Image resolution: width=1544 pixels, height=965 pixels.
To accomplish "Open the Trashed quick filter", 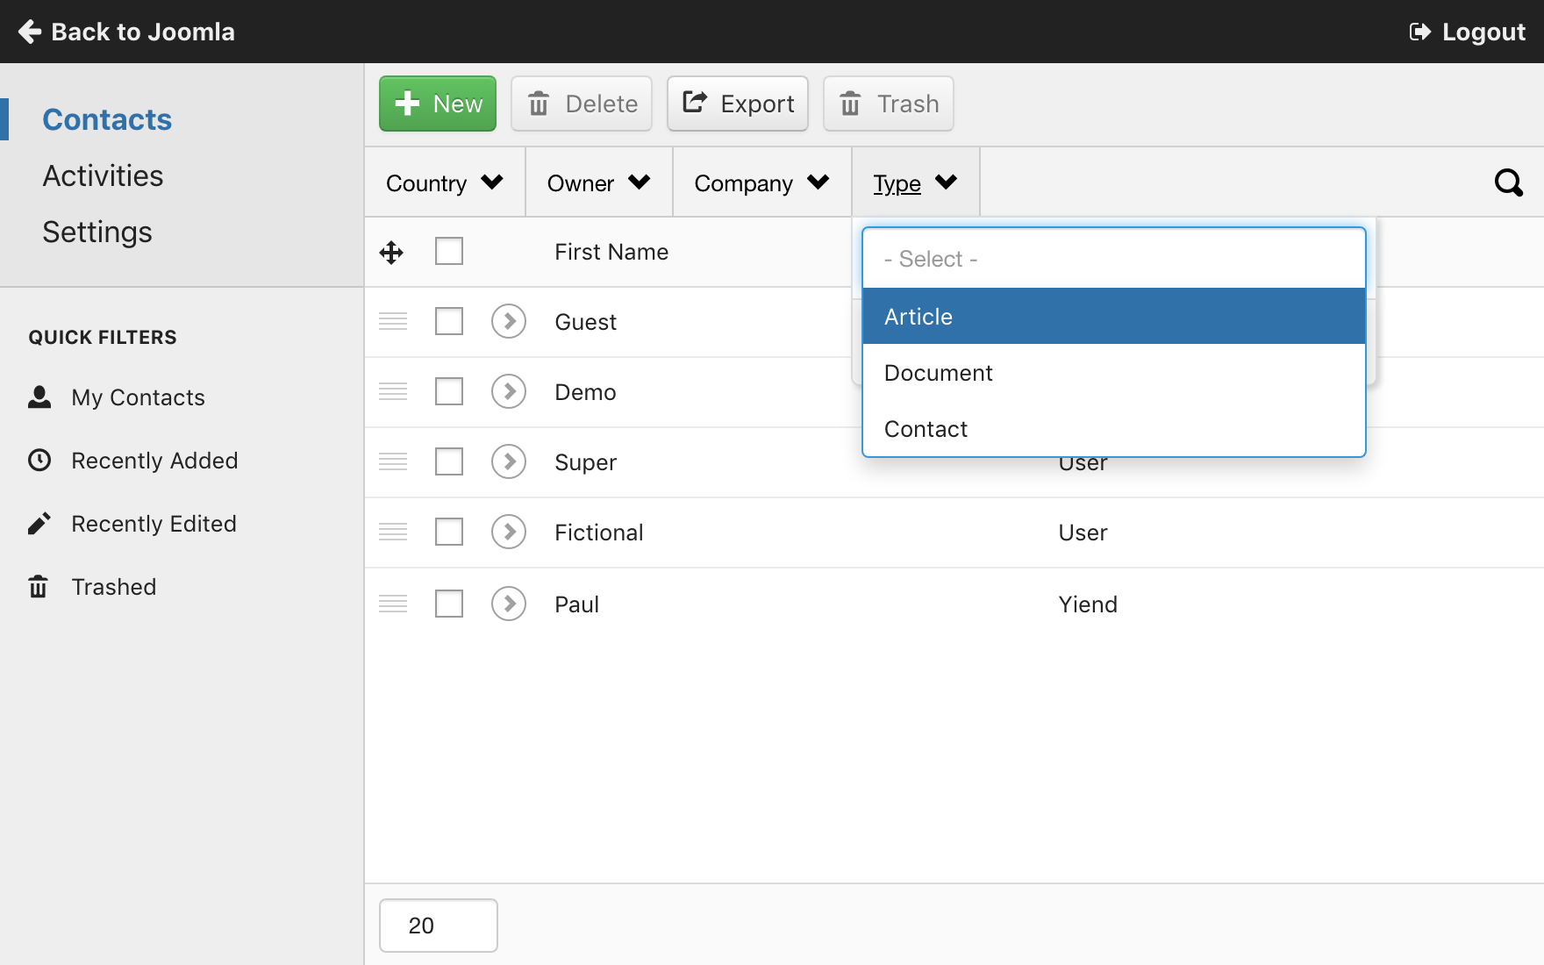I will click(x=113, y=587).
